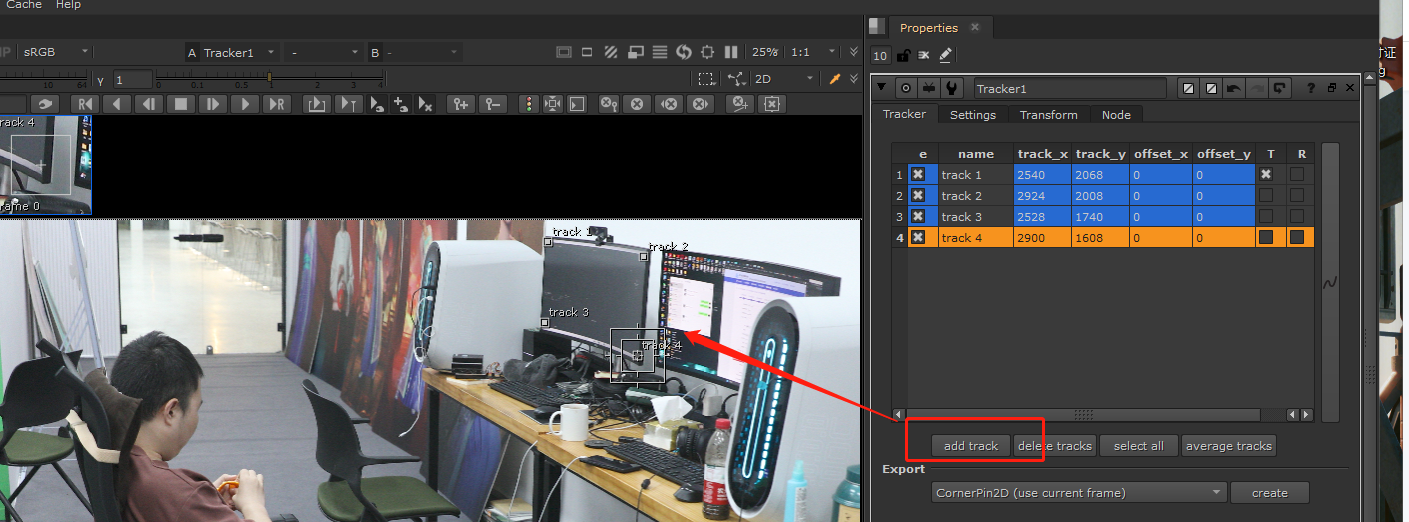Screen dimensions: 1409x522
Task: Toggle enable checkbox for track 1
Action: [918, 175]
